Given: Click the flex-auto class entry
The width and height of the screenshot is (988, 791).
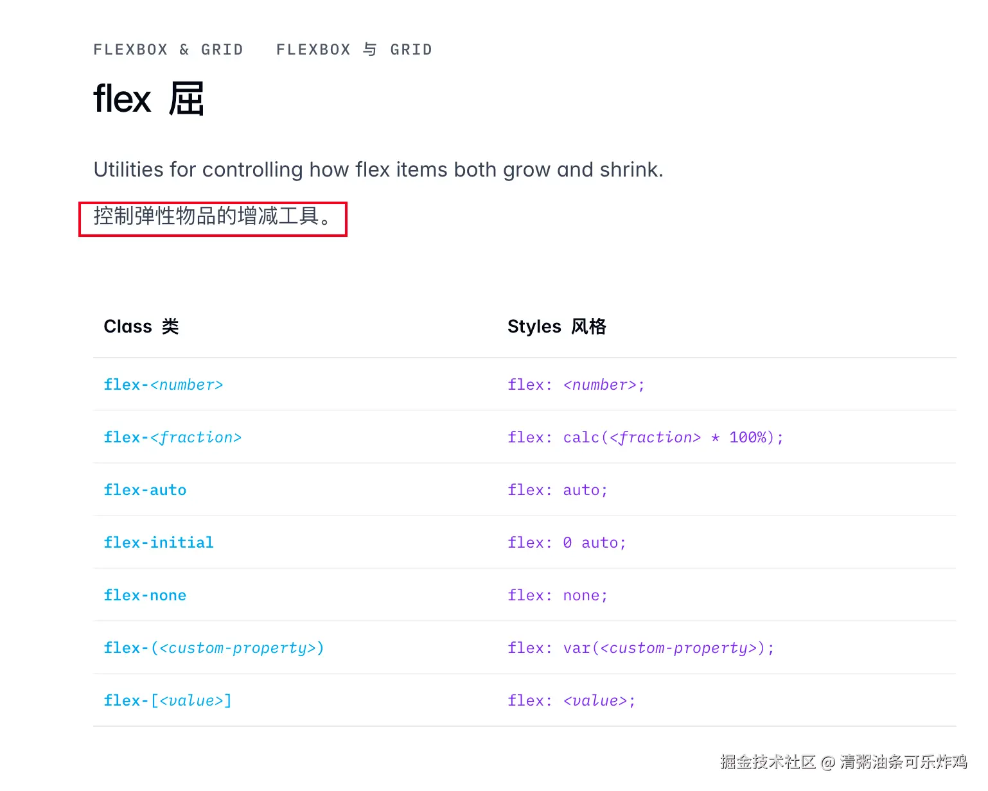Looking at the screenshot, I should coord(145,490).
